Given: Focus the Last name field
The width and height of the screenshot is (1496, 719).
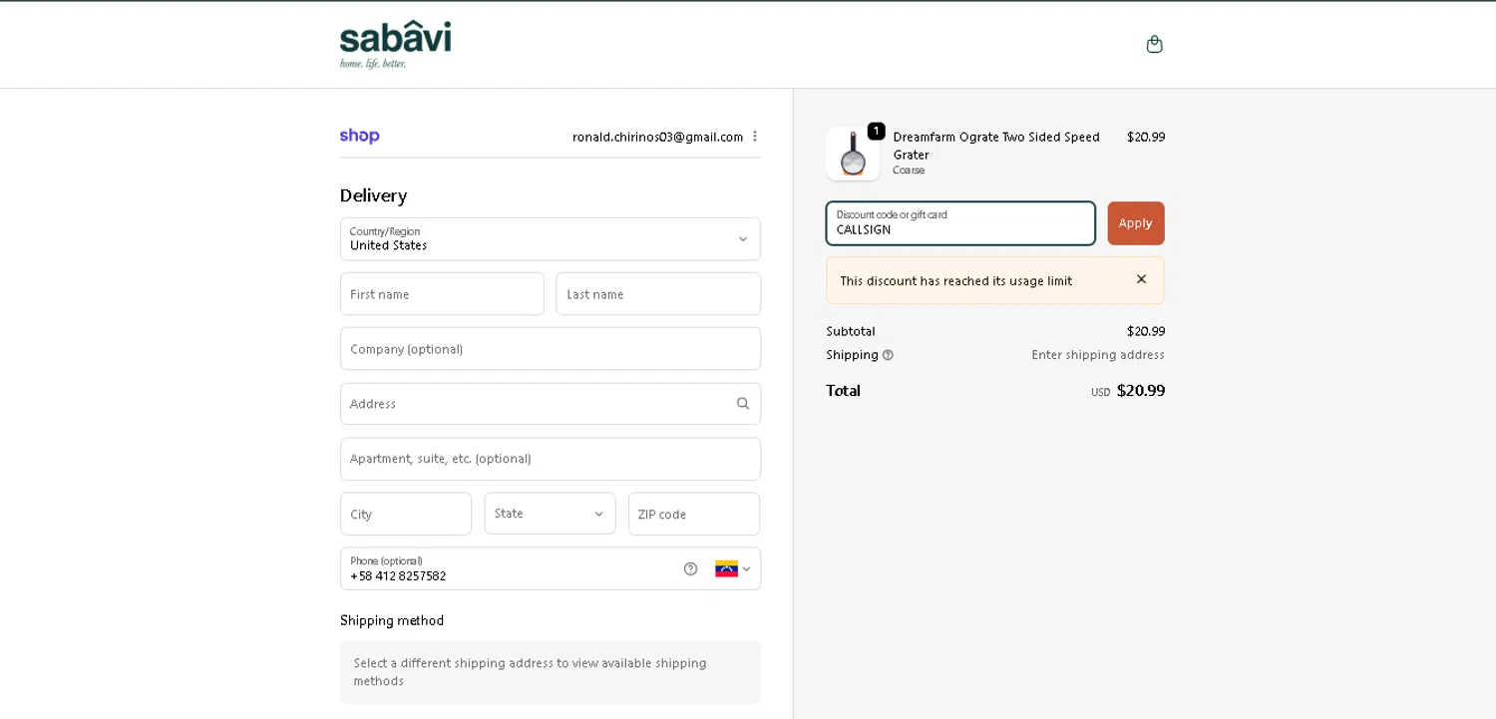Looking at the screenshot, I should [658, 294].
